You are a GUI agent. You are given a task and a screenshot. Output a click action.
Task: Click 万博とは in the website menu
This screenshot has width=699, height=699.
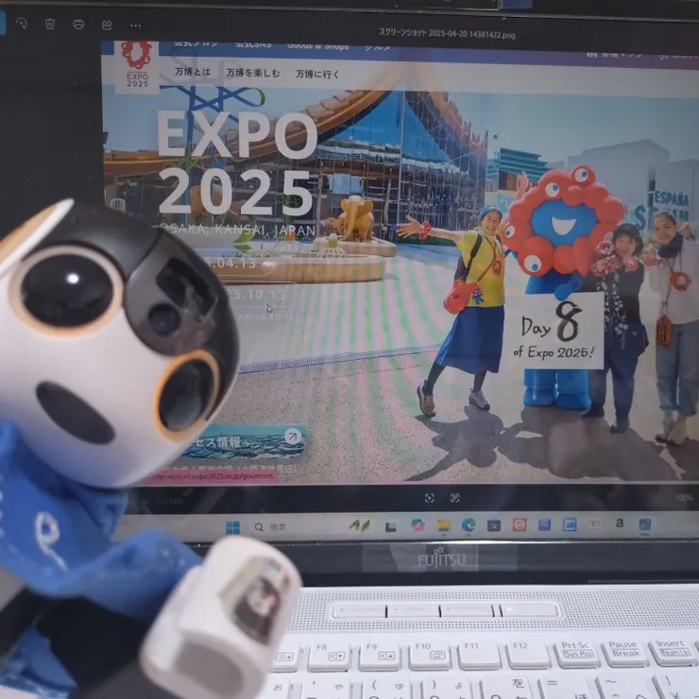193,72
